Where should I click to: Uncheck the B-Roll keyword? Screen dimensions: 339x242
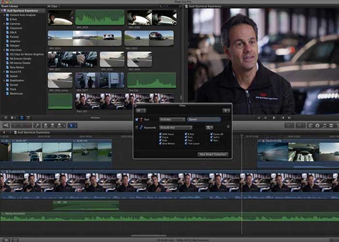185,134
